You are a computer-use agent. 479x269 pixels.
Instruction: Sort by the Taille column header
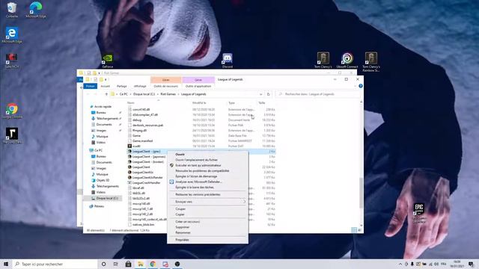click(x=262, y=103)
